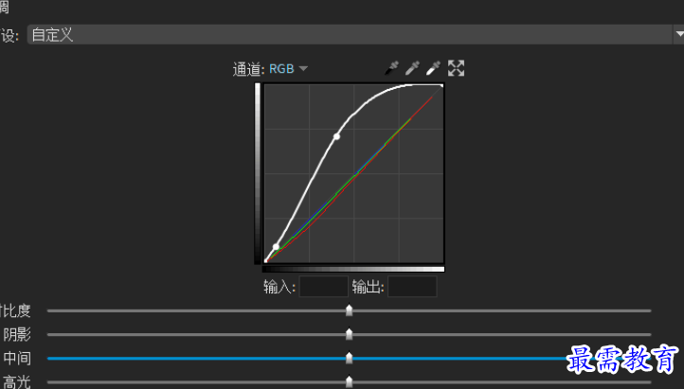Image resolution: width=684 pixels, height=389 pixels.
Task: Click the 通道 label text
Action: click(x=248, y=69)
